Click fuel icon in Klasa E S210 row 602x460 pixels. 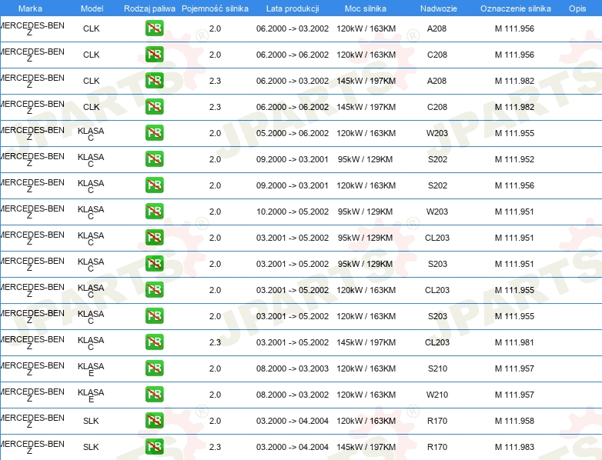coord(154,368)
